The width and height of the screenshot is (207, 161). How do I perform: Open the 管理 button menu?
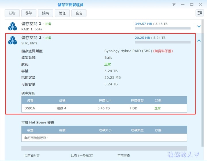click(62, 13)
